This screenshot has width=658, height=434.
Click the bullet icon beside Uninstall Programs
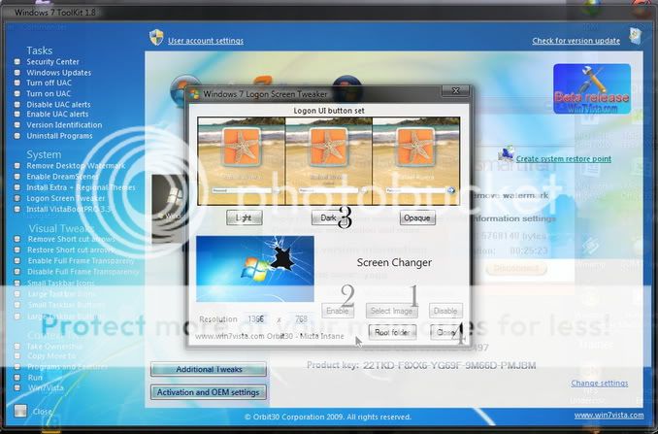coord(17,136)
